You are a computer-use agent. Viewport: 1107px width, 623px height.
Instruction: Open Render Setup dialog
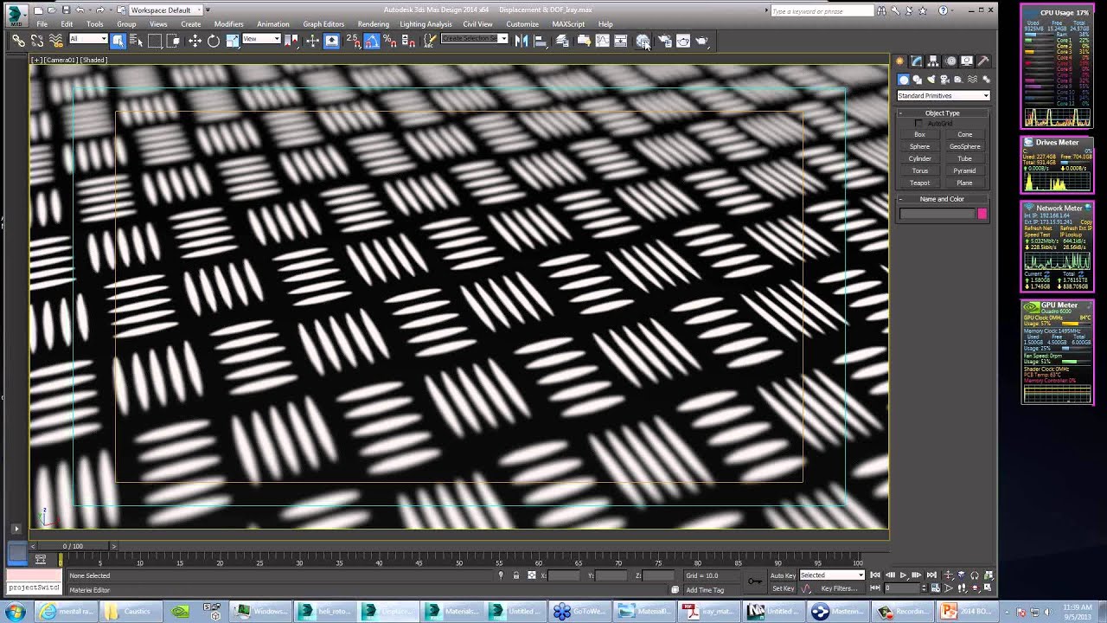pos(664,41)
